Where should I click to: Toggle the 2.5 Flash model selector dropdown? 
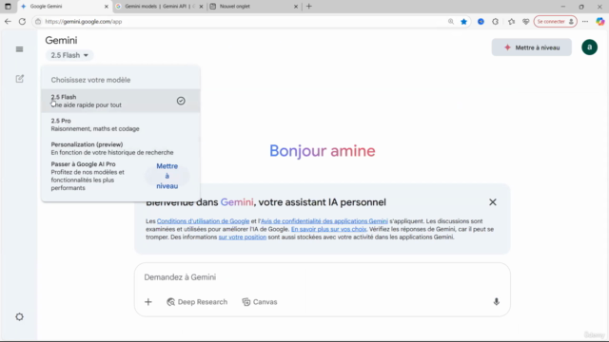point(69,55)
